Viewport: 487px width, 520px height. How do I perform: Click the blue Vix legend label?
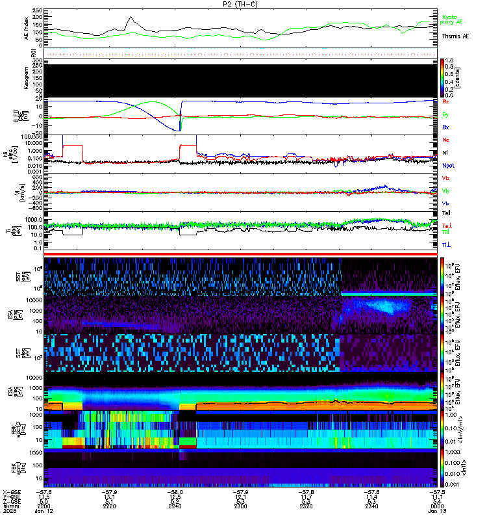(x=445, y=203)
